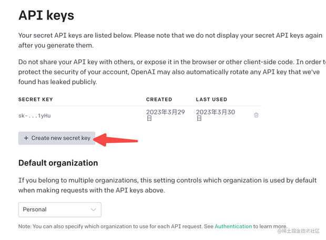Click the CREATED column header
Image resolution: width=326 pixels, height=240 pixels.
pos(159,99)
